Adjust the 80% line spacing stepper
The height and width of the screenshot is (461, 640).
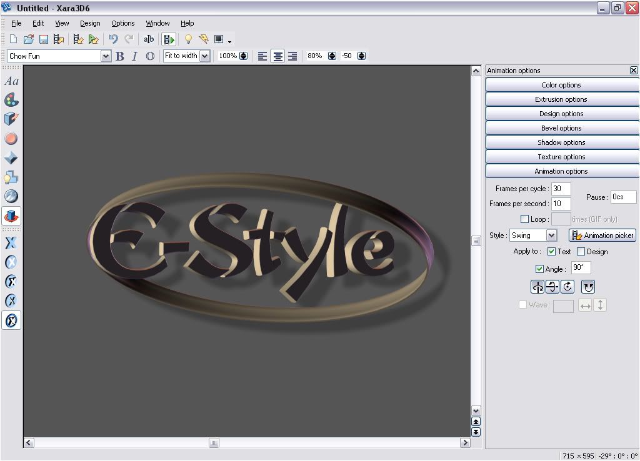click(332, 56)
